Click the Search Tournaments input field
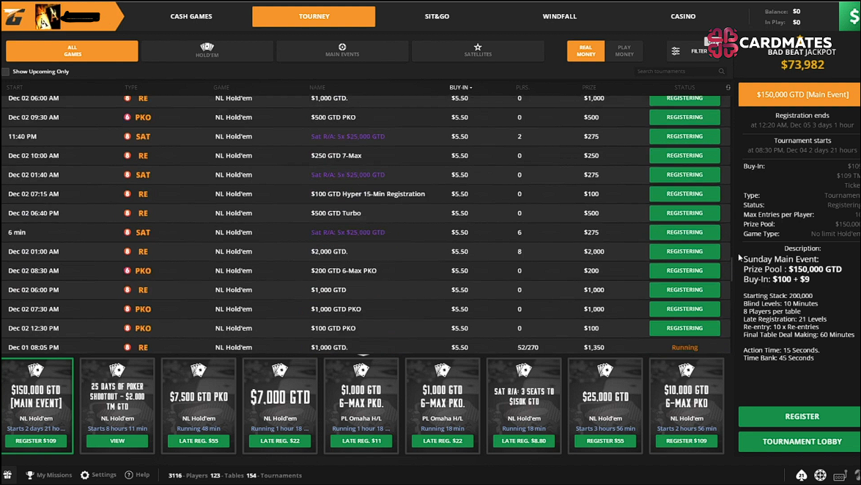861x485 pixels. (x=680, y=71)
